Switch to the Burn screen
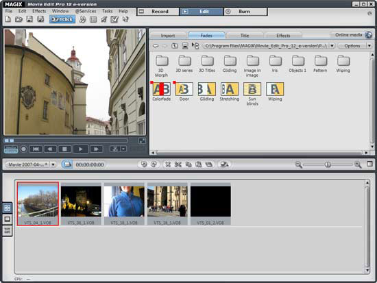The width and height of the screenshot is (377, 283). click(x=245, y=11)
